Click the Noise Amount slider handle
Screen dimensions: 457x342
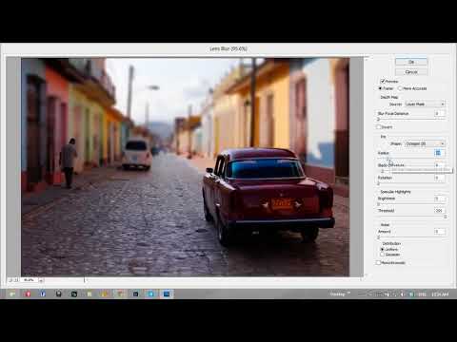click(378, 237)
